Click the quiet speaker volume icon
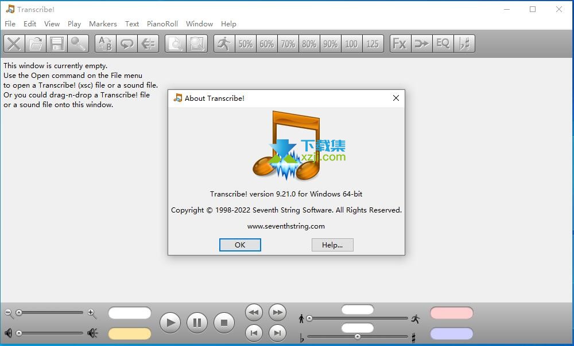 coord(8,333)
